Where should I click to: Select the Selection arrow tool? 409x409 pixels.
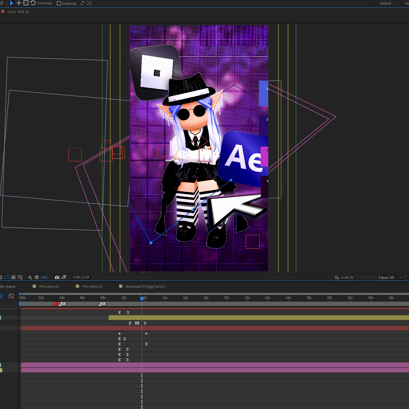click(12, 3)
